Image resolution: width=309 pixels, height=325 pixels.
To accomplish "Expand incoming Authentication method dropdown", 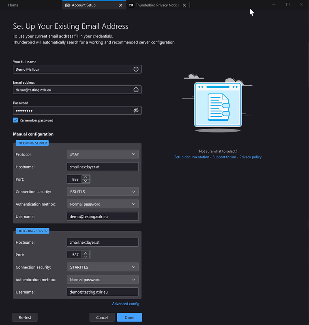I will pos(103,204).
